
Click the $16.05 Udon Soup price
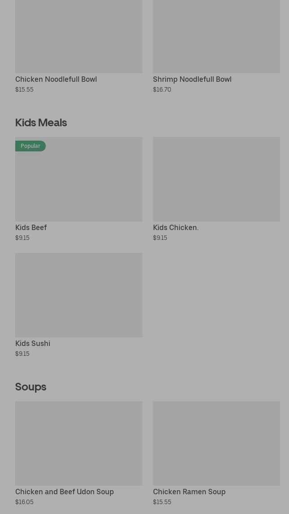(x=24, y=502)
